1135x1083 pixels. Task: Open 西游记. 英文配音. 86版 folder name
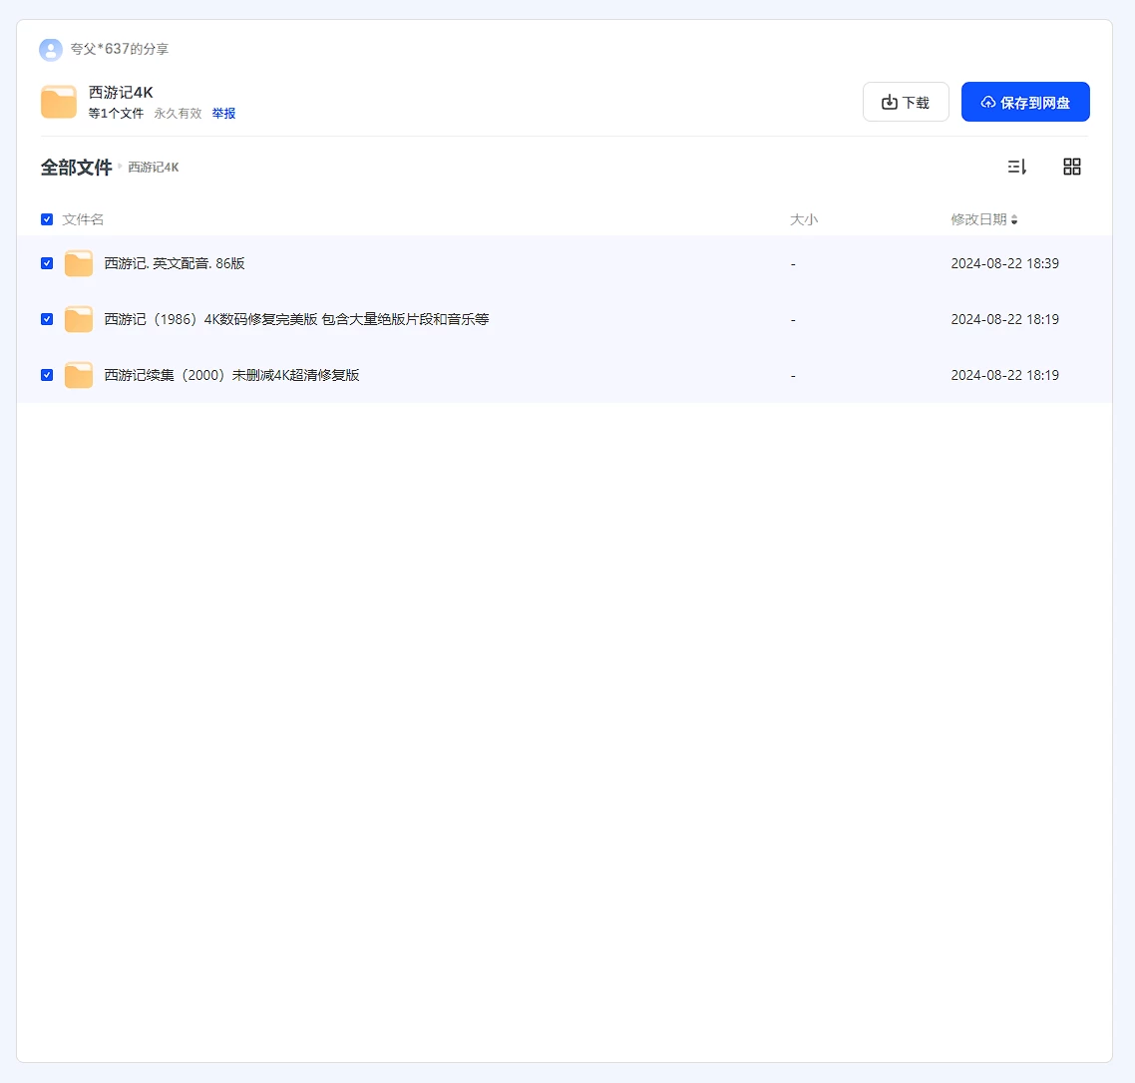coord(175,263)
